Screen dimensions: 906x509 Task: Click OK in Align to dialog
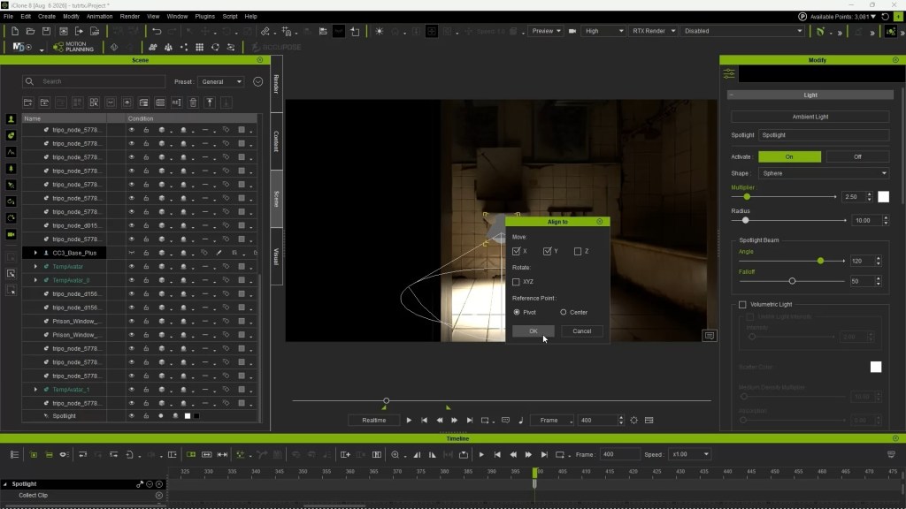[534, 331]
